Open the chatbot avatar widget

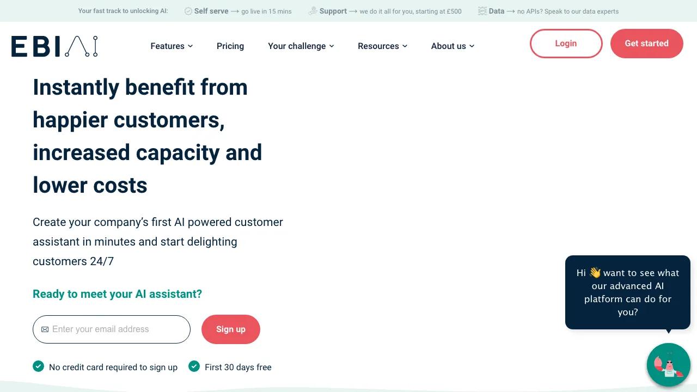point(668,365)
